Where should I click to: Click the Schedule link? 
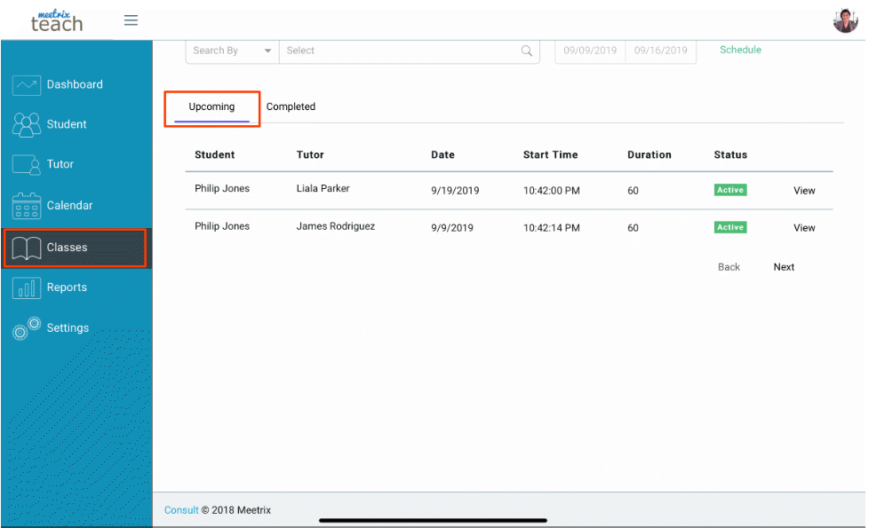[740, 50]
